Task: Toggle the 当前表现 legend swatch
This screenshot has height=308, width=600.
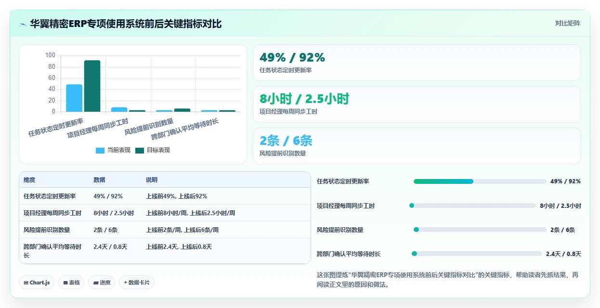Action: click(x=100, y=150)
